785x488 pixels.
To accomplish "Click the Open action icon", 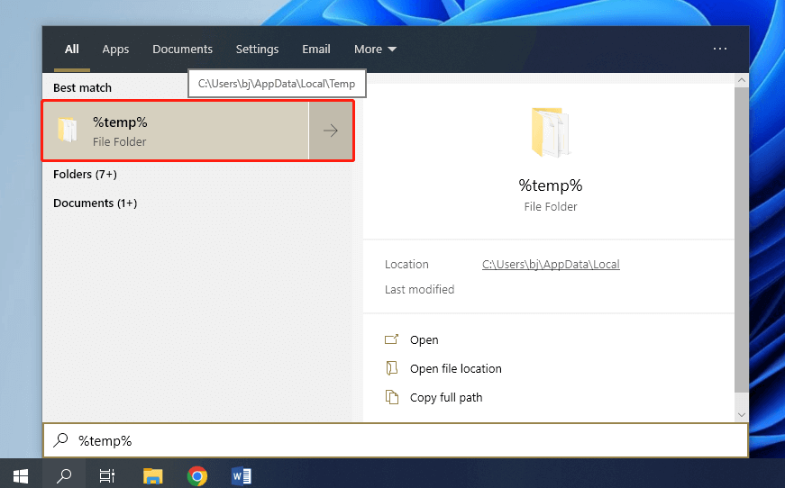I will click(x=391, y=339).
